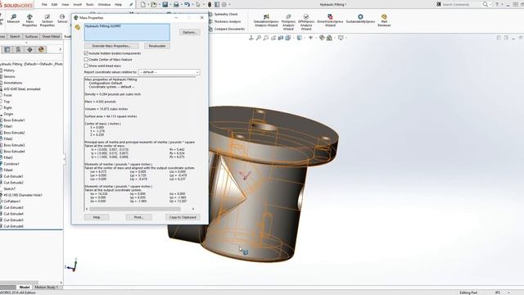Open Part Reviewer

tap(384, 20)
